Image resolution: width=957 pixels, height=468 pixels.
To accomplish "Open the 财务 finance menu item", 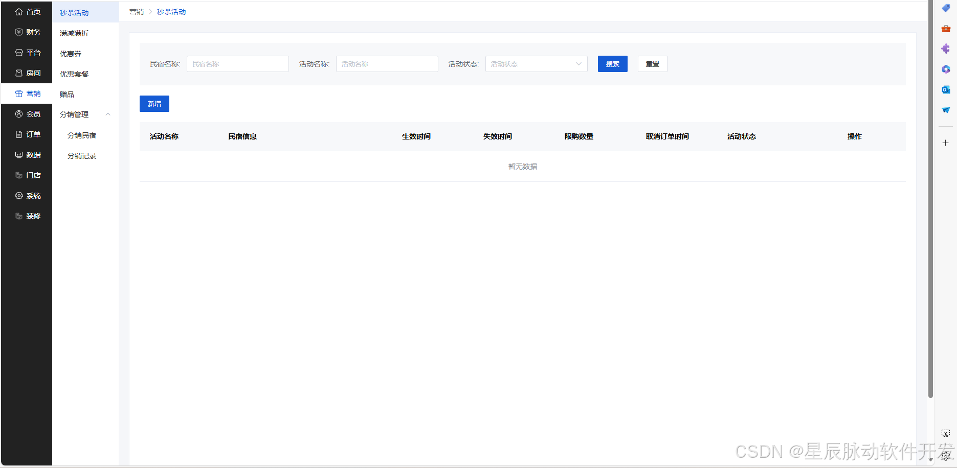I will tap(27, 32).
